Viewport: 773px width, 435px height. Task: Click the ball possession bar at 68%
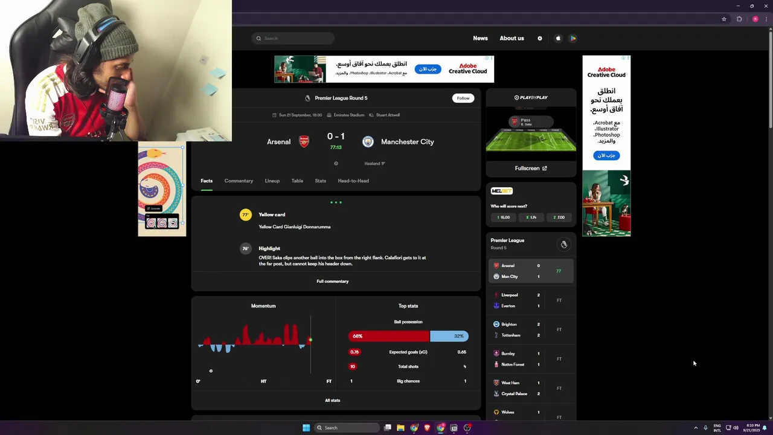coord(389,336)
